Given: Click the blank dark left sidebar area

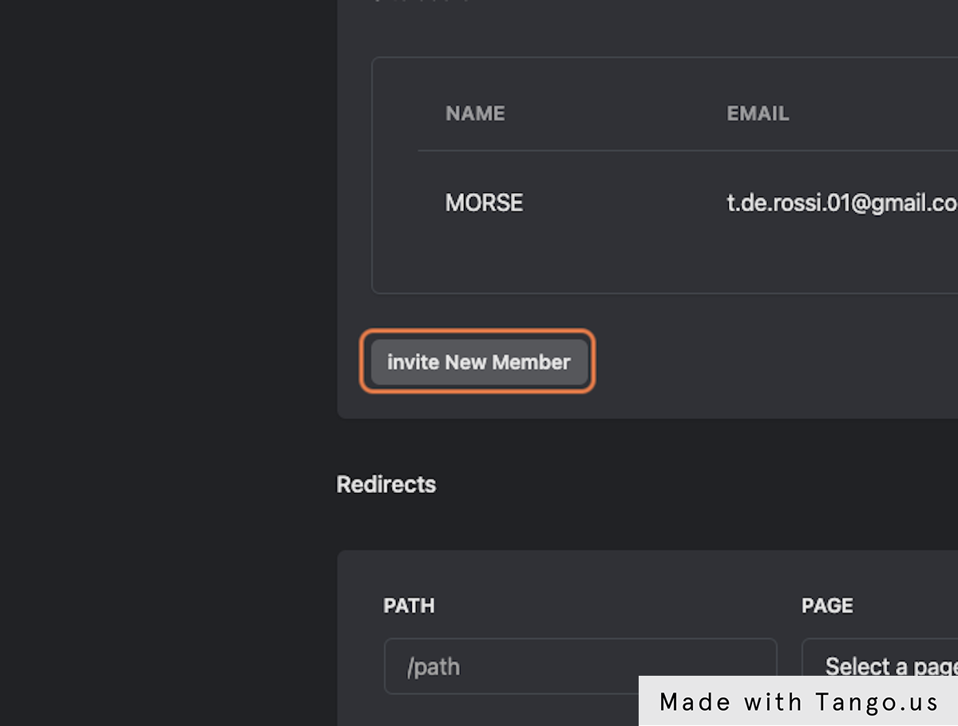Looking at the screenshot, I should click(x=160, y=359).
